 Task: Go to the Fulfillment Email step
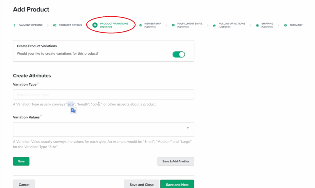pos(190,25)
